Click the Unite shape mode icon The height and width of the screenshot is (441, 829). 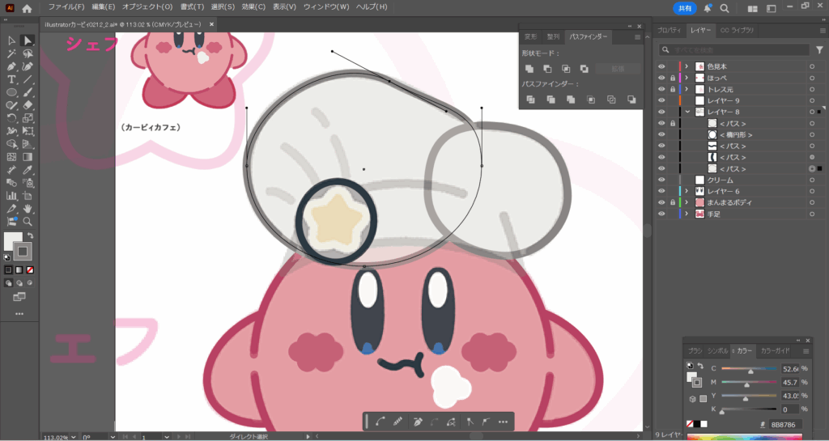point(529,69)
